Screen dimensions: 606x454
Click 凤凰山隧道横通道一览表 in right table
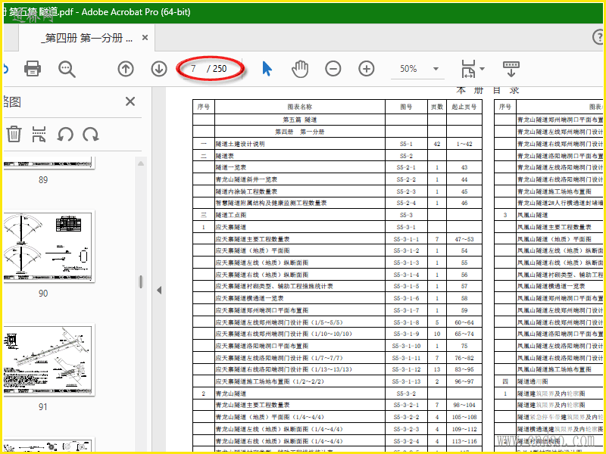tap(551, 286)
